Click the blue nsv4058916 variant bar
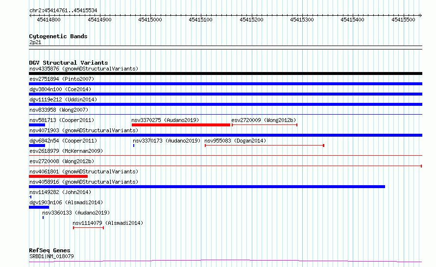 tap(207, 187)
